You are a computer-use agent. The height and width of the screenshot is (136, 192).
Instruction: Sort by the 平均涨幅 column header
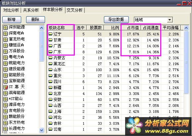(x=171, y=28)
